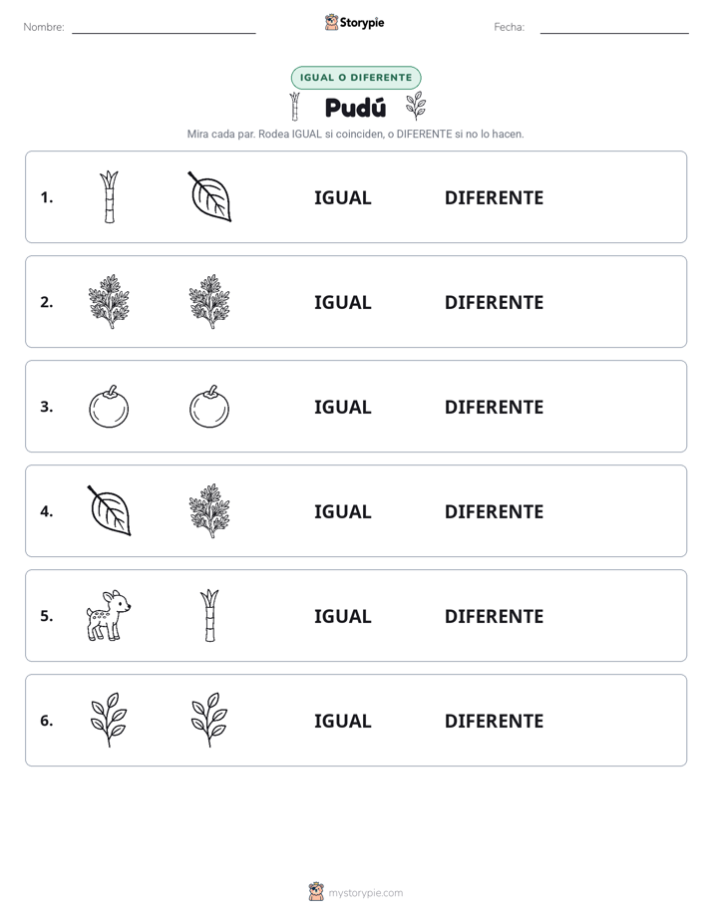Choose DIFERENTE for row 5
Image resolution: width=712 pixels, height=921 pixels.
click(x=494, y=616)
